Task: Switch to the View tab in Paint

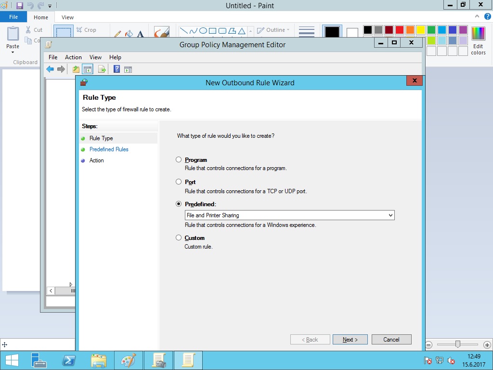Action: coord(67,17)
